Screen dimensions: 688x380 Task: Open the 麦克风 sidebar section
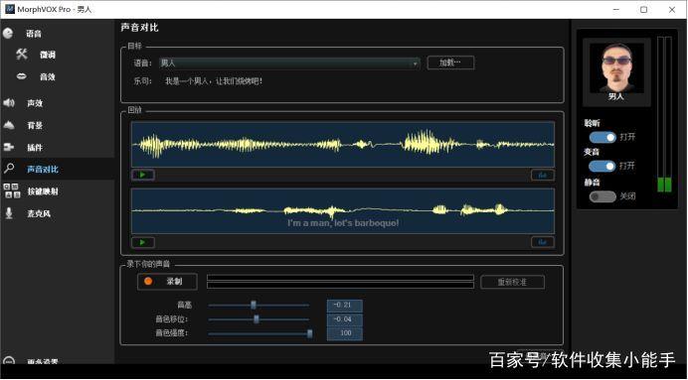[x=39, y=213]
